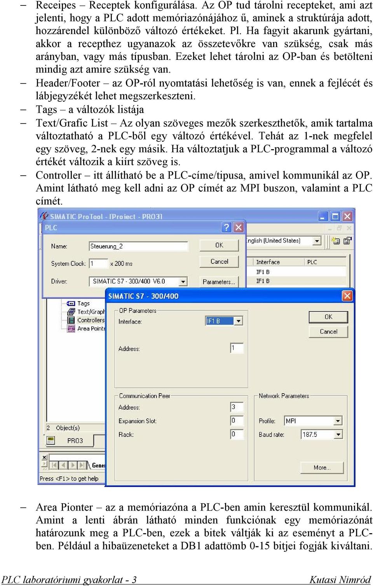
Task: Click the Parameters... button
Action: click(219, 282)
